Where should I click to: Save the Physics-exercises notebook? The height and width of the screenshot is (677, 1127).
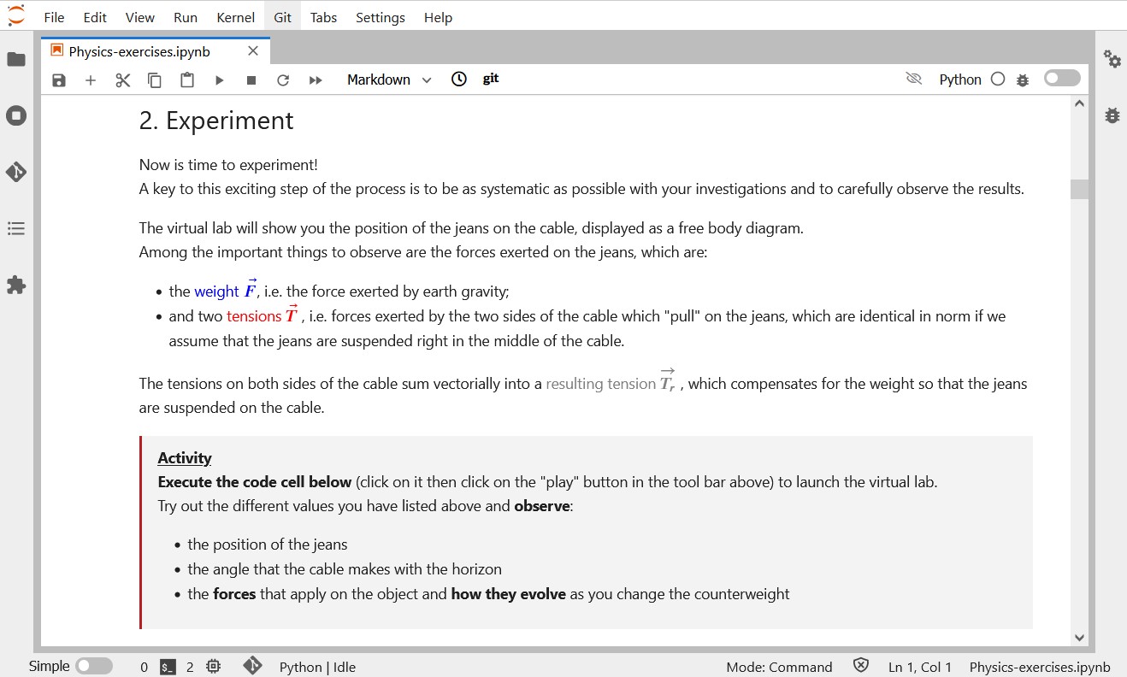[x=58, y=79]
